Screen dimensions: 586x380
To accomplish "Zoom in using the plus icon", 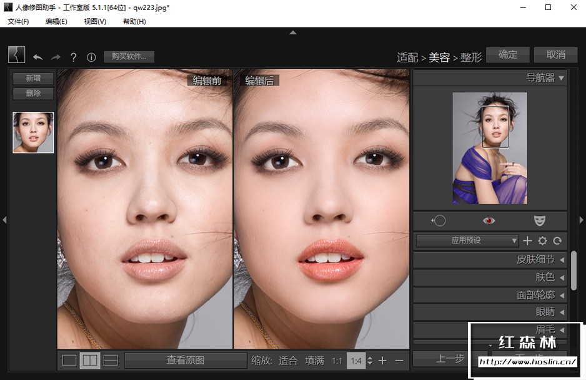I will 382,361.
